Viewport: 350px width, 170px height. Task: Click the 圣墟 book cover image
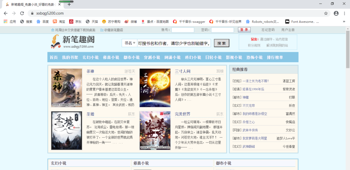(x=66, y=131)
